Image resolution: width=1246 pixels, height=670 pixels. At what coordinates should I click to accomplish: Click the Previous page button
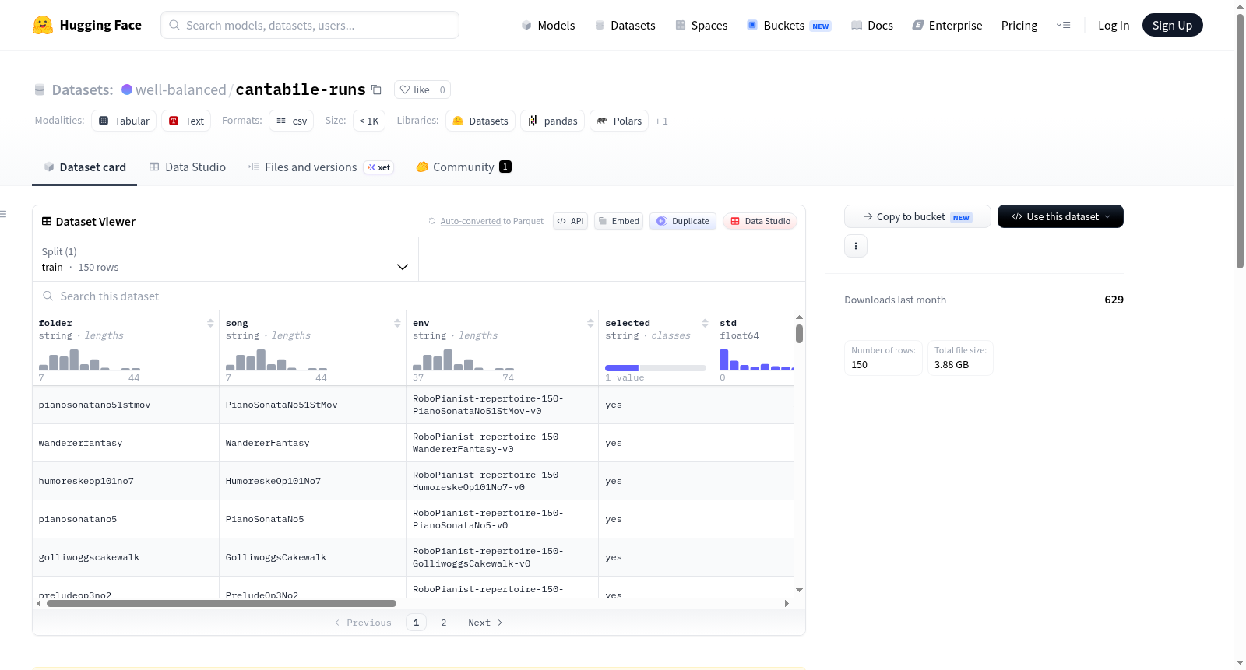pos(363,623)
